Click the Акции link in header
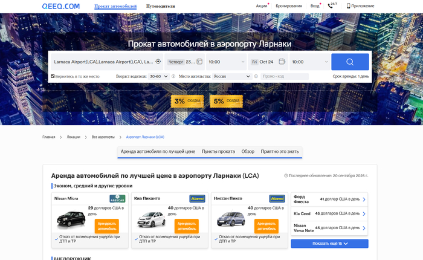Screen dimensions: 423x260 [261, 6]
